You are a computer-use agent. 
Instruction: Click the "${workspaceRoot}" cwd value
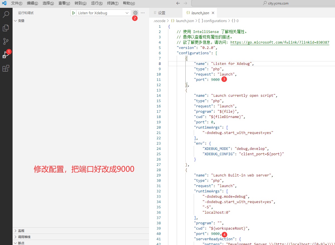click(228, 228)
